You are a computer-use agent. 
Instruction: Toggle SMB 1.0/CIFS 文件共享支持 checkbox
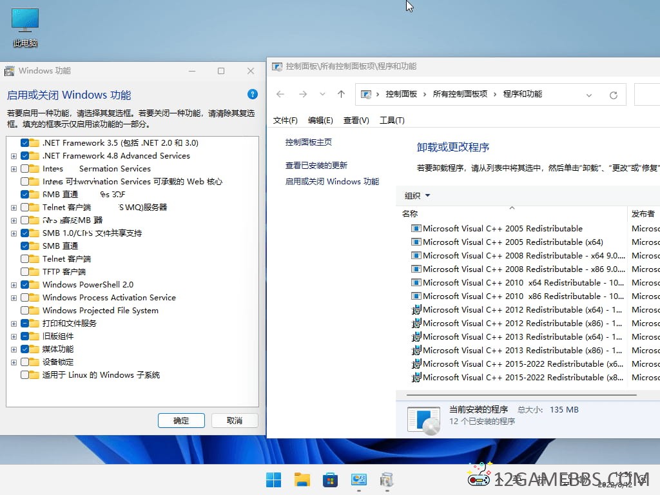click(x=24, y=233)
